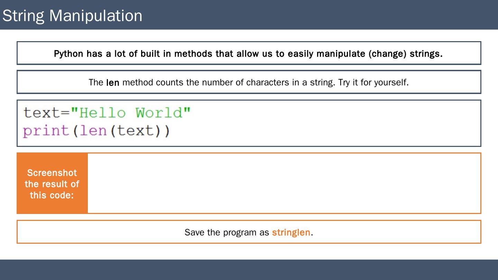
Task: Click the empty white screenshot placeholder area
Action: [284, 183]
